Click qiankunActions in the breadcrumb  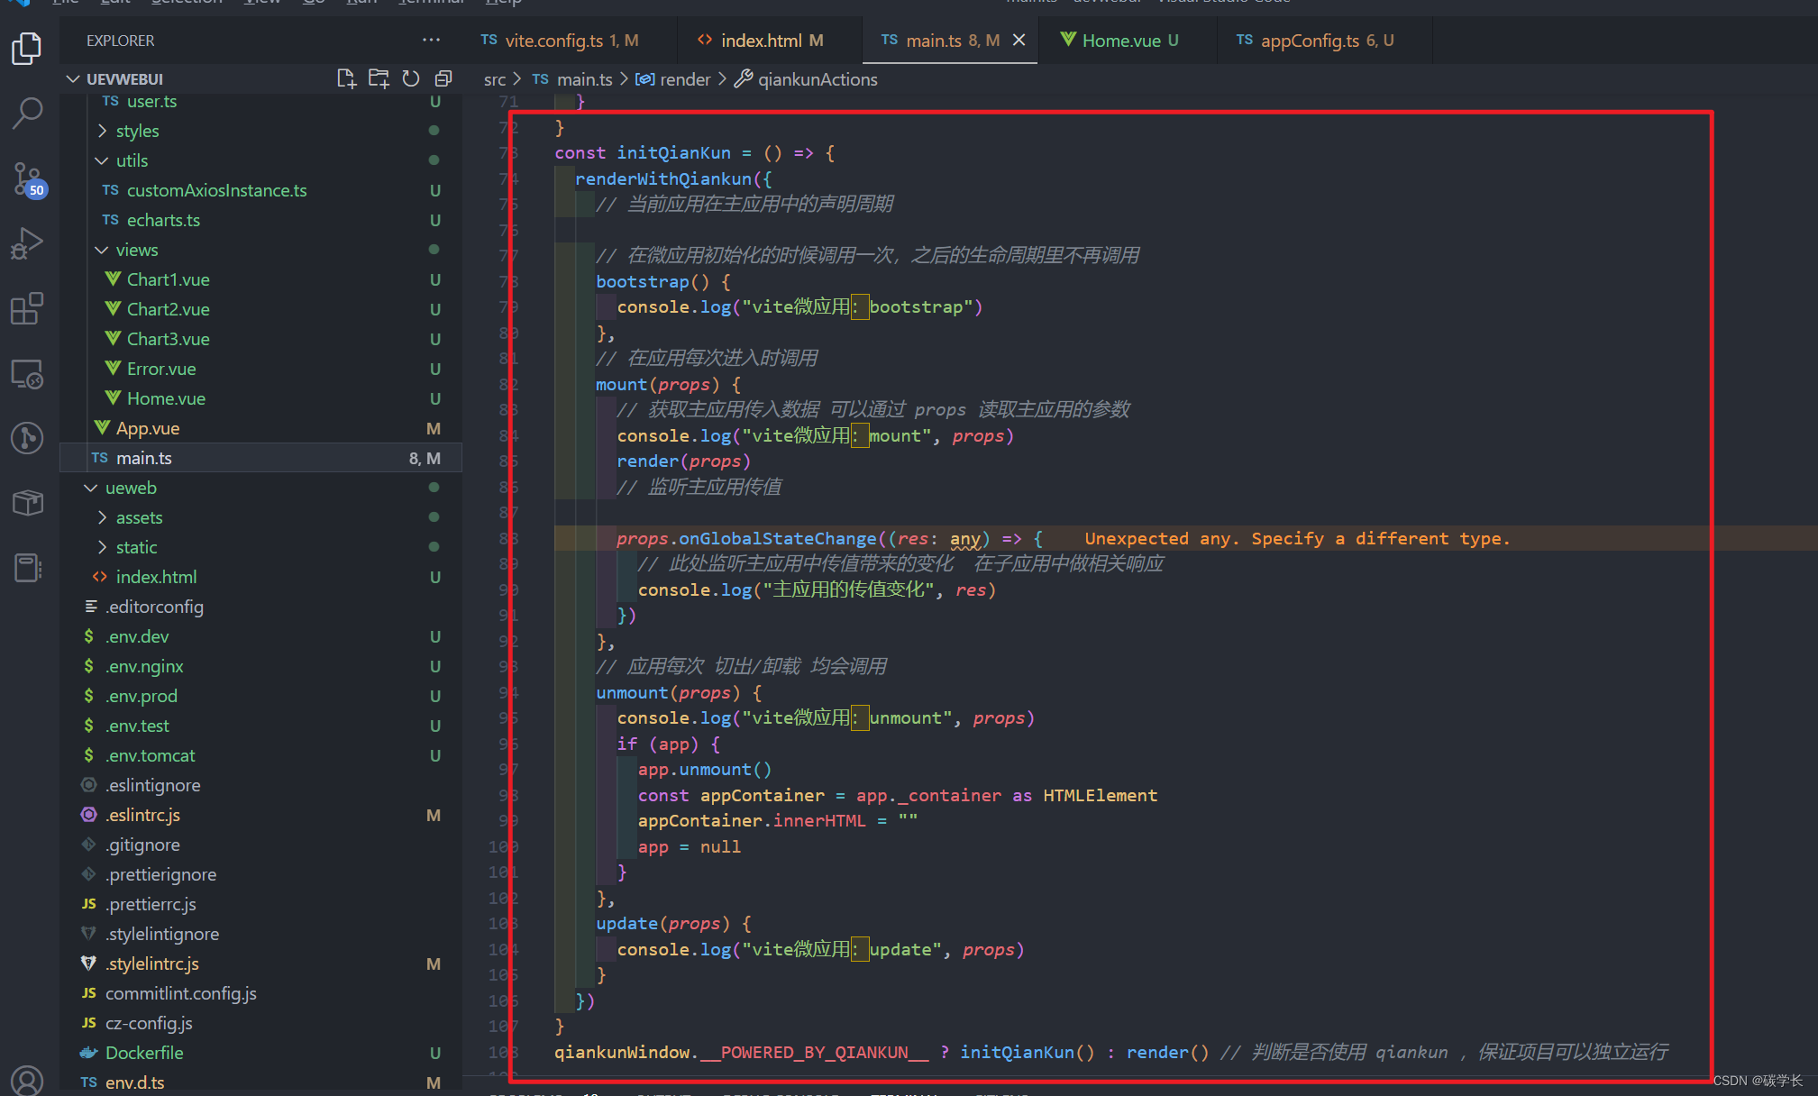(807, 79)
